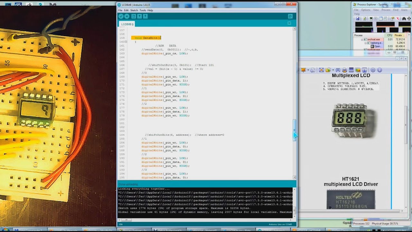Click Process Explorer Refresh icon
Screen dimensions: 412x232
pyautogui.click(x=364, y=19)
